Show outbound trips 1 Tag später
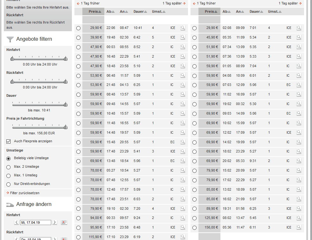Viewport: 312px width, 240px height. tap(174, 3)
